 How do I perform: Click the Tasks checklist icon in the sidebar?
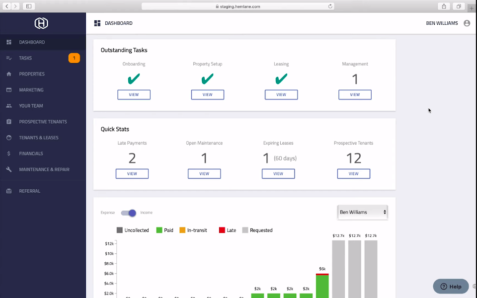pyautogui.click(x=9, y=58)
